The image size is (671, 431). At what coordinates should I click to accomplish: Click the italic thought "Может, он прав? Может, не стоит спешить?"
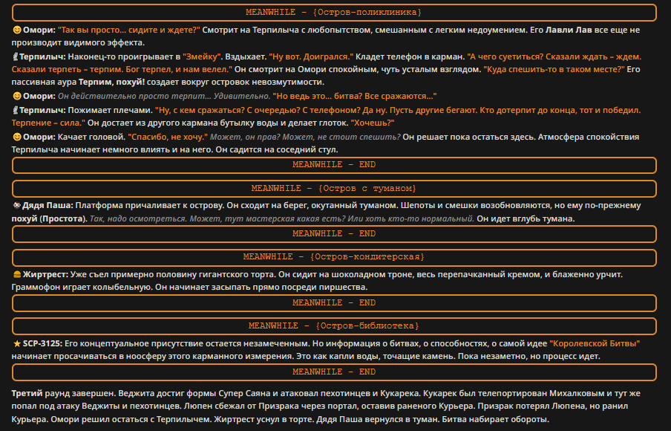305,137
